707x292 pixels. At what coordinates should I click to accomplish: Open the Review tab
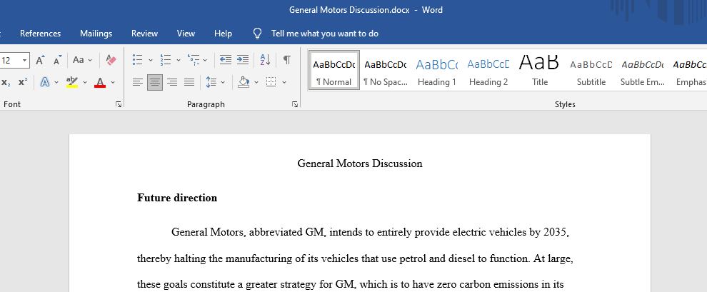(144, 34)
